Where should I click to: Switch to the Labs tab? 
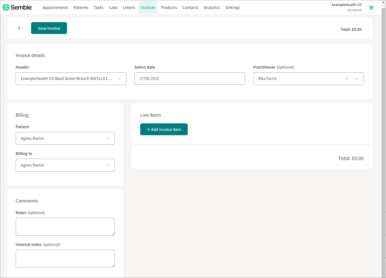click(x=113, y=8)
